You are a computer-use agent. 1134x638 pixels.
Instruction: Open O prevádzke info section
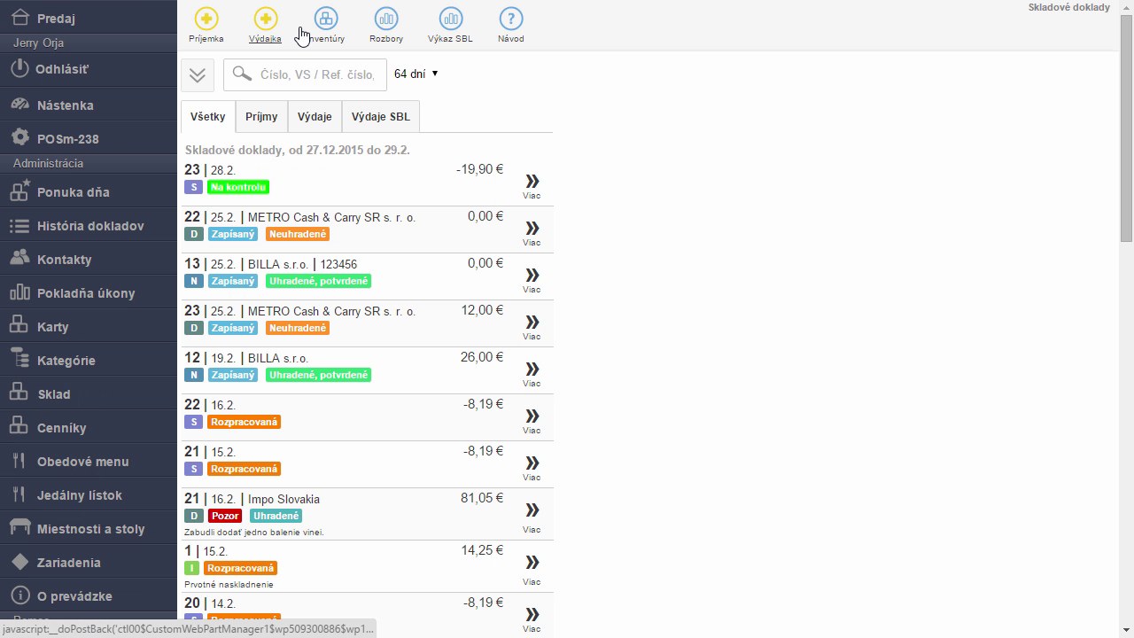(89, 595)
